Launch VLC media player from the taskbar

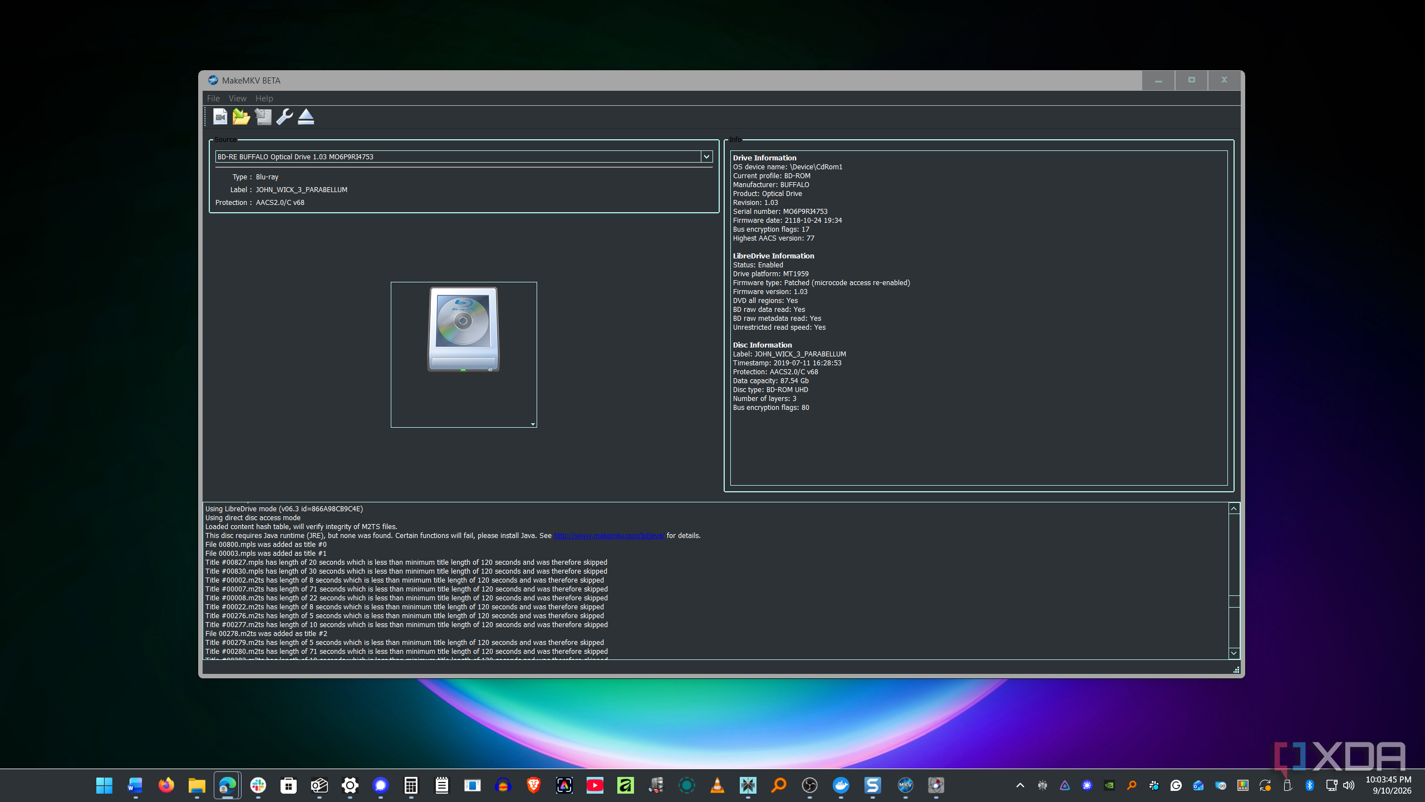[x=718, y=785]
